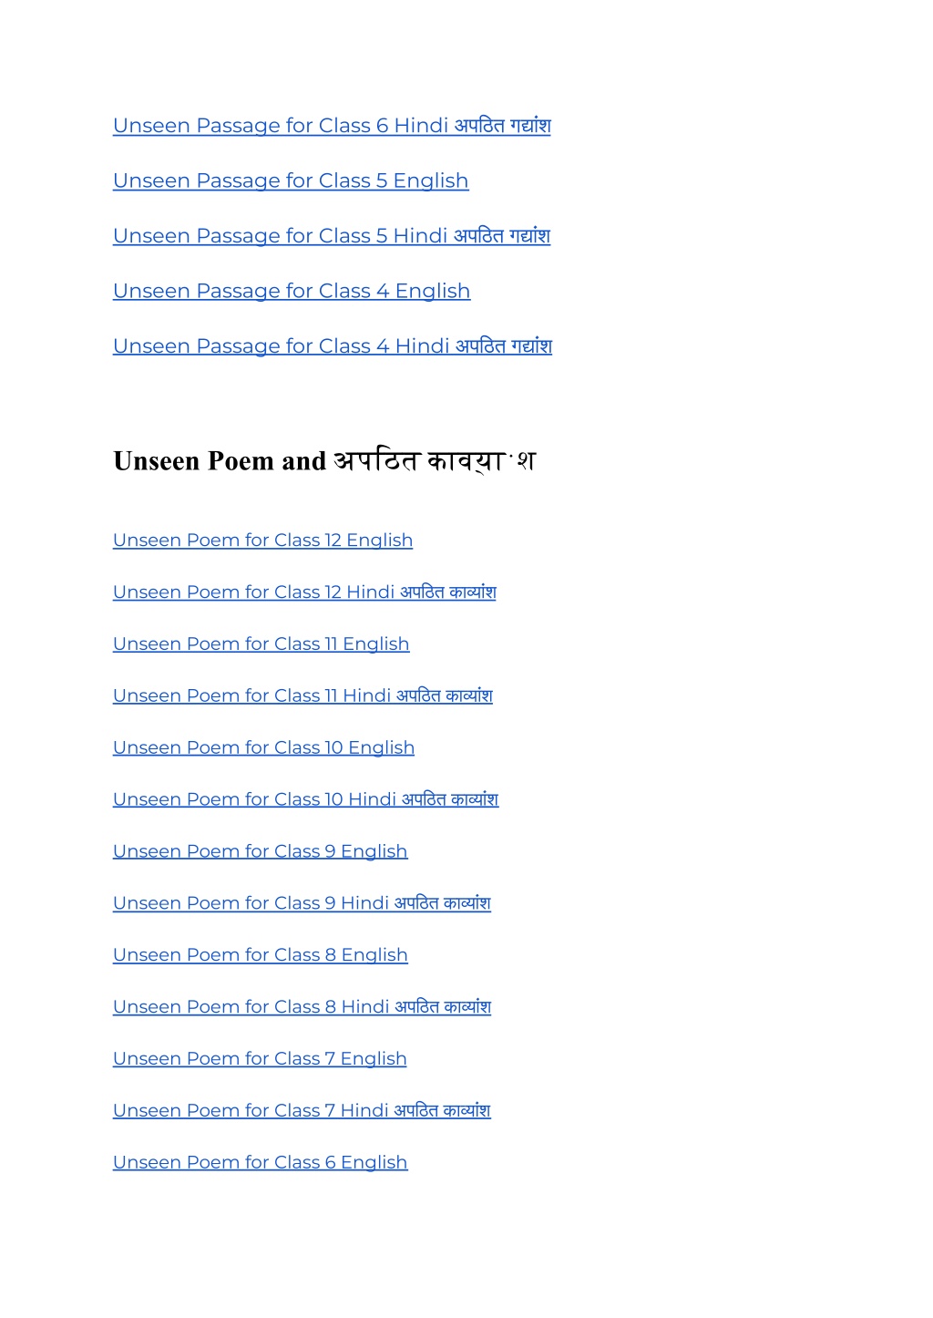This screenshot has height=1318, width=933.
Task: Open Unseen Poem for Class 8 English
Action: pyautogui.click(x=260, y=955)
